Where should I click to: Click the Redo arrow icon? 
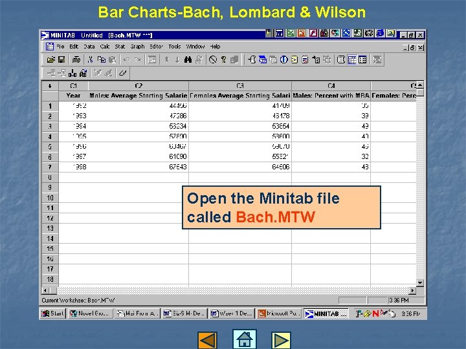pyautogui.click(x=137, y=59)
